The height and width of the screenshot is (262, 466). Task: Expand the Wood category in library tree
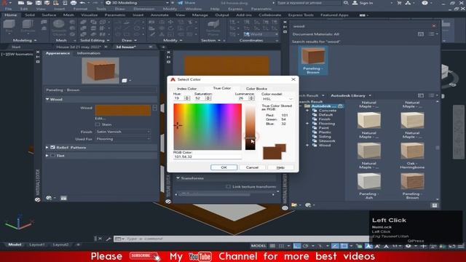pyautogui.click(x=307, y=146)
